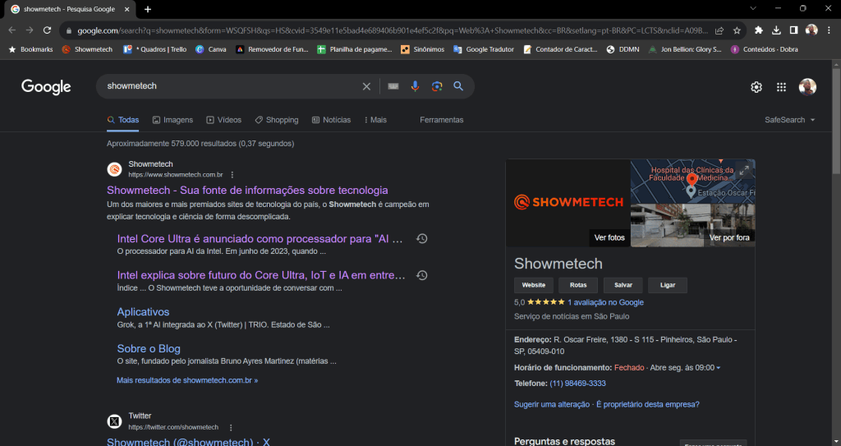This screenshot has width=841, height=446.
Task: Open Google settings gear
Action: [756, 87]
